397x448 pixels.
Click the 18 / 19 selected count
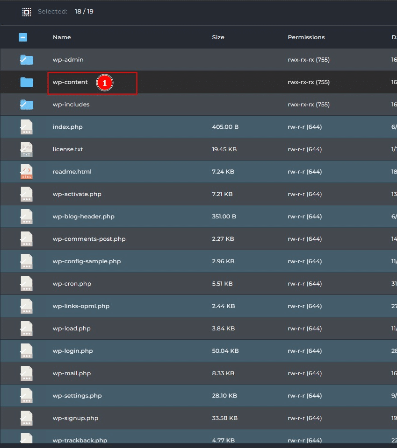[84, 11]
